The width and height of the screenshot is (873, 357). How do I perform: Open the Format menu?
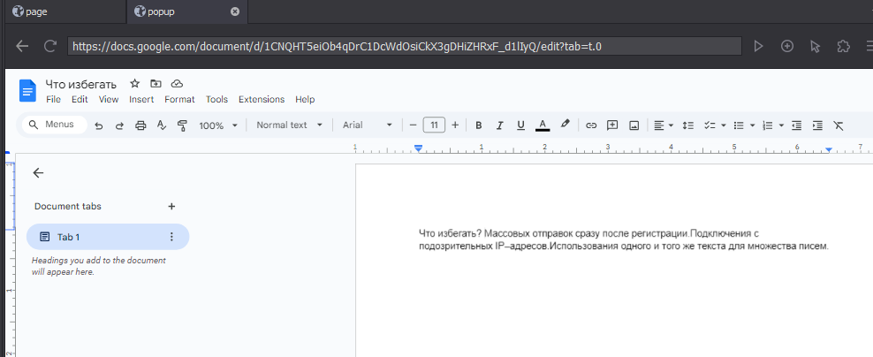pos(179,99)
